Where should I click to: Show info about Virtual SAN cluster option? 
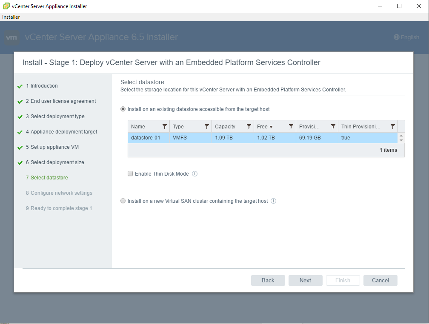point(273,201)
